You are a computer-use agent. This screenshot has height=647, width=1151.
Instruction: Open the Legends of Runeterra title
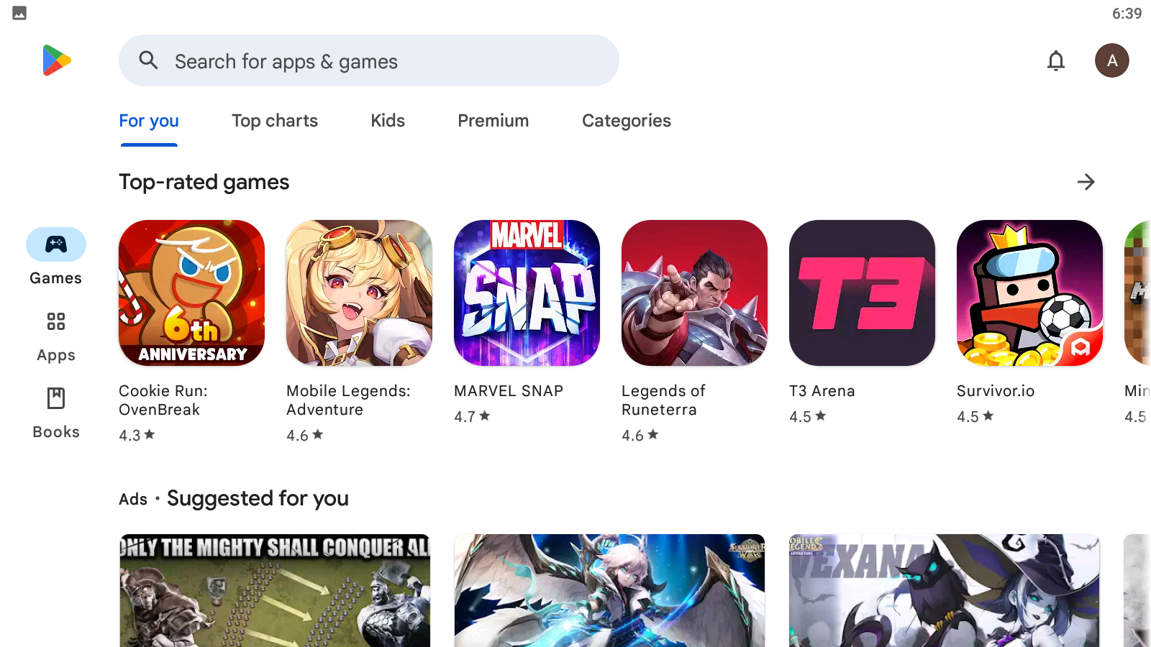663,400
